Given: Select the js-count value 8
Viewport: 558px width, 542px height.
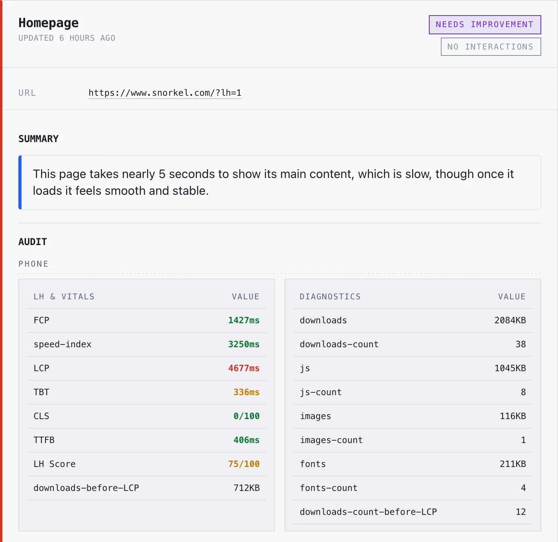Looking at the screenshot, I should click(523, 392).
